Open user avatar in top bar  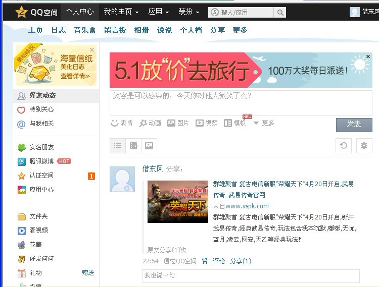355,12
